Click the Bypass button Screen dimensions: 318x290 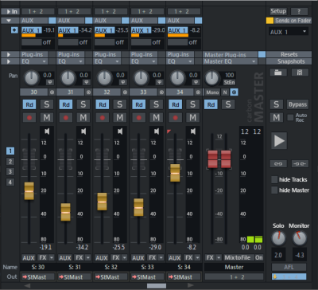[297, 104]
